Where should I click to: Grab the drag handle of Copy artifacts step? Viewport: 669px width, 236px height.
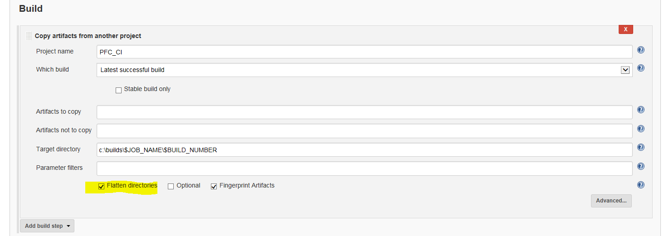pos(29,36)
